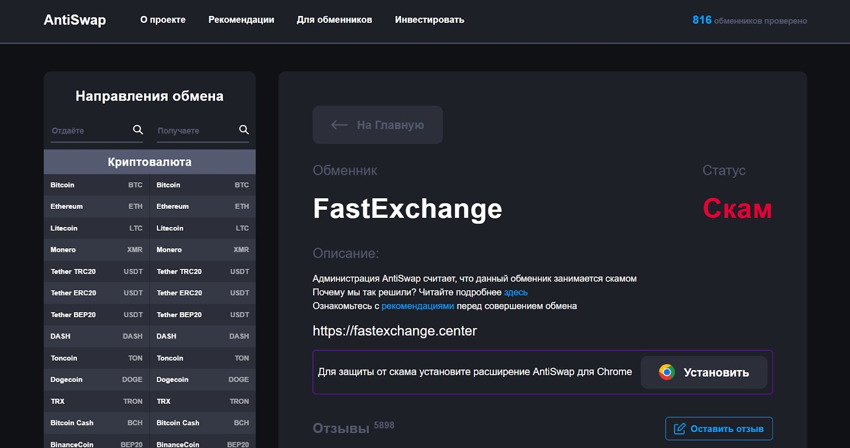Click the magnifier icon next to Получаете
The height and width of the screenshot is (448, 850).
point(244,130)
